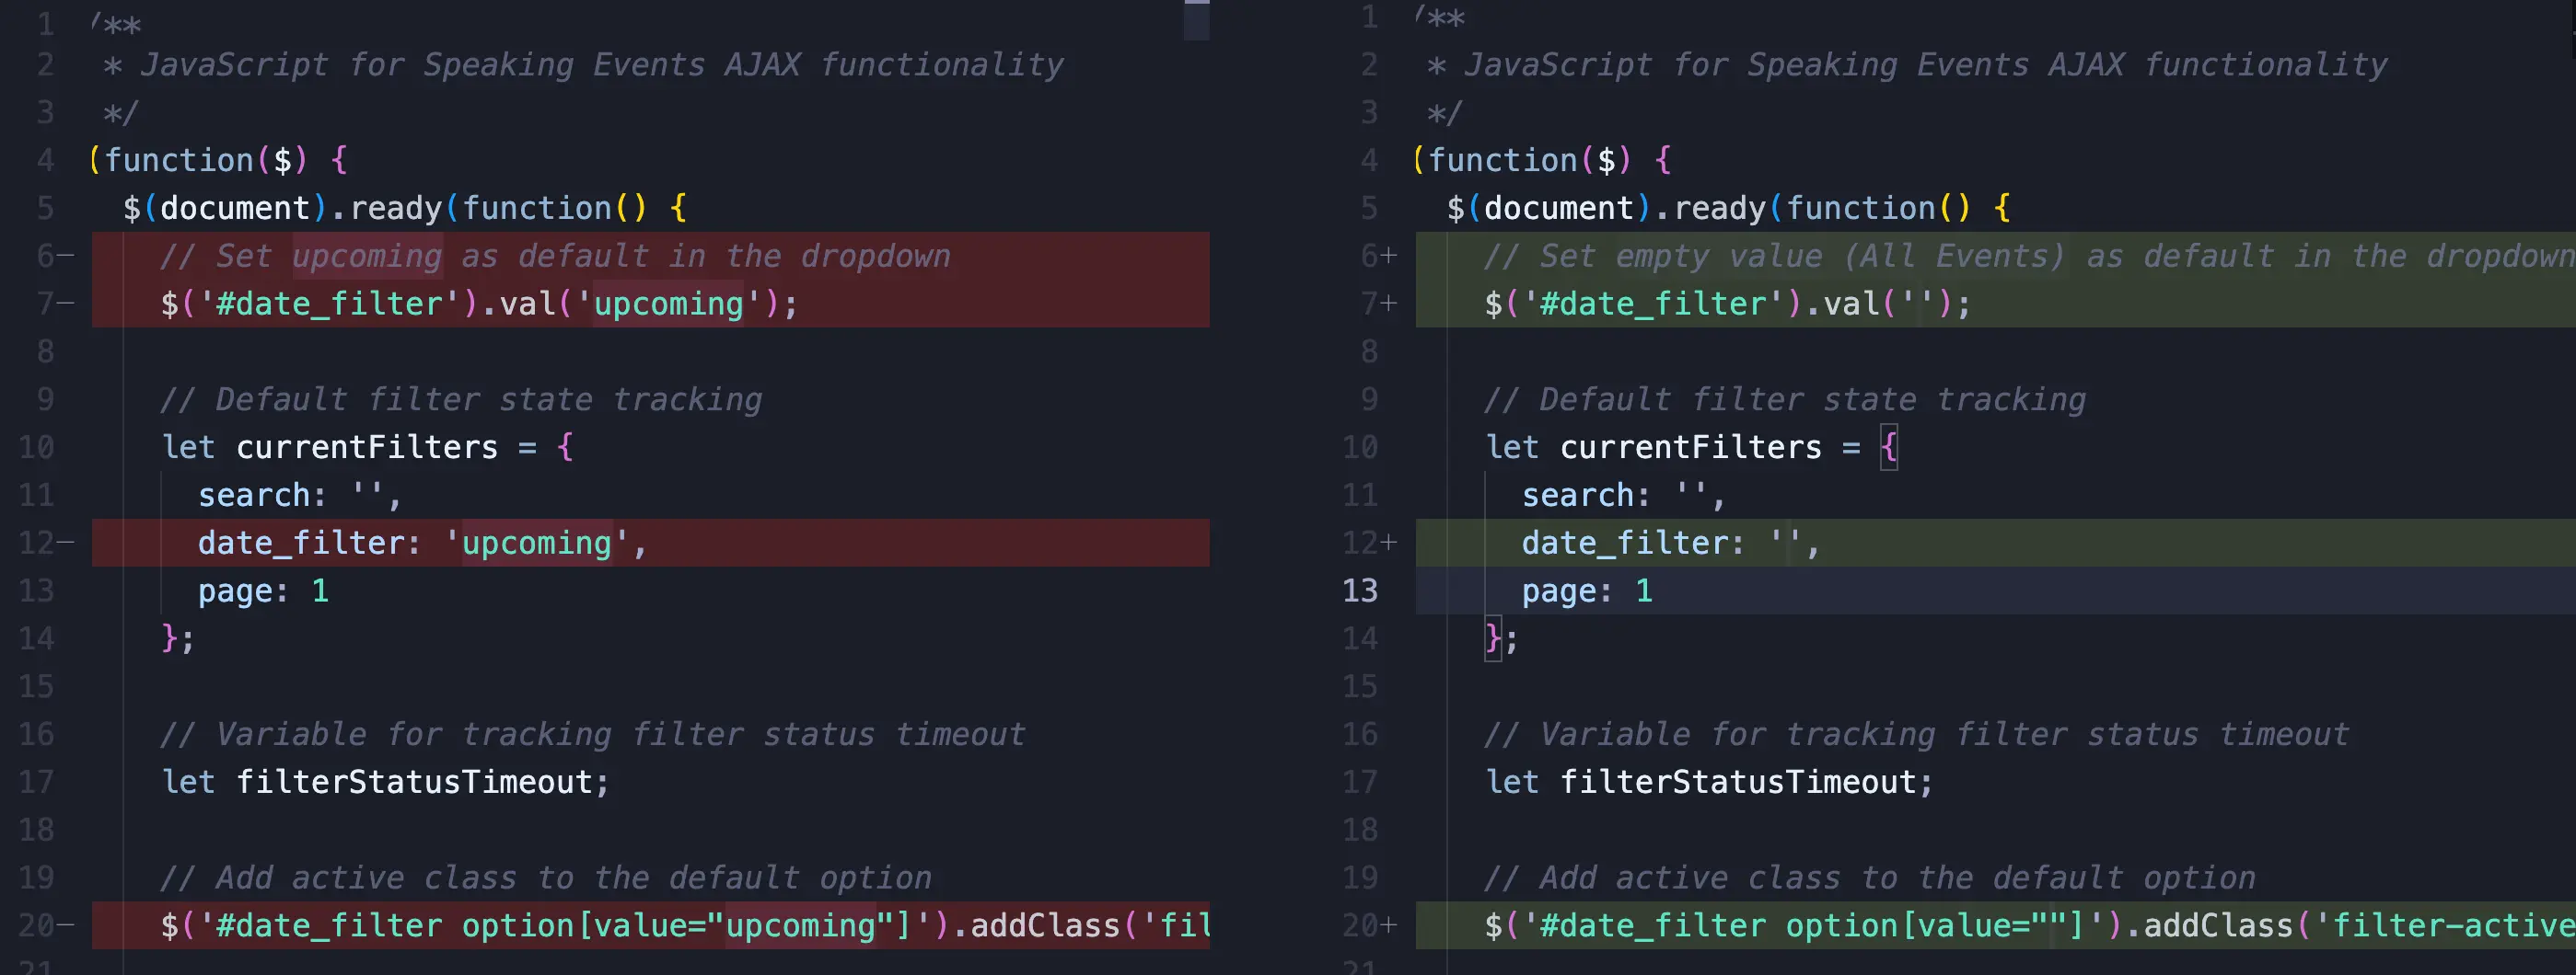Screen dimensions: 2576x975
Task: Click 'page: 1' property in the left pane
Action: tap(263, 591)
